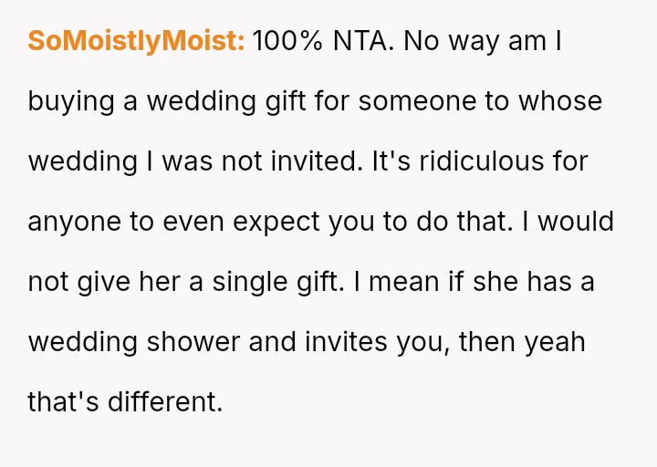This screenshot has width=657, height=467.
Task: Click the phrase 'wedding shower'
Action: coord(159,342)
